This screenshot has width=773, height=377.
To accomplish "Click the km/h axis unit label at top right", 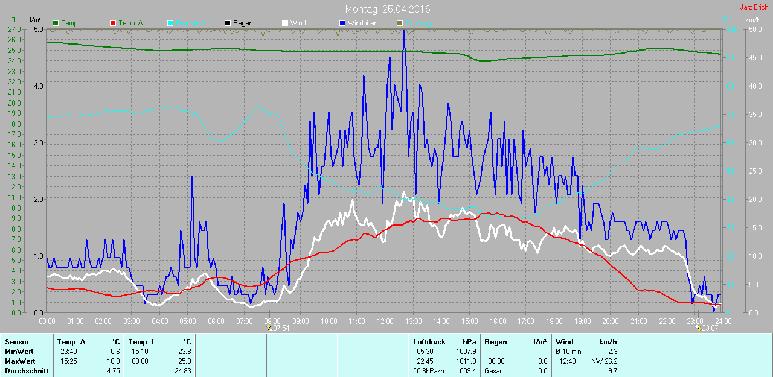I will click(x=752, y=20).
